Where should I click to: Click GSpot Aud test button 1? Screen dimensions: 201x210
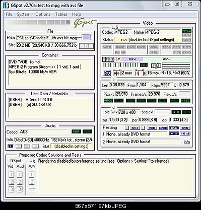tap(20, 175)
